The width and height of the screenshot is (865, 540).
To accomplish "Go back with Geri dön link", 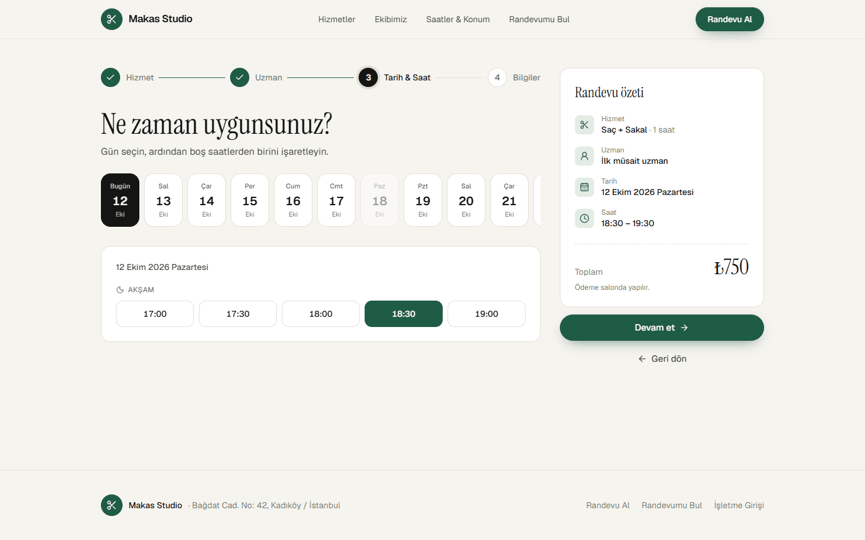I will pyautogui.click(x=662, y=359).
